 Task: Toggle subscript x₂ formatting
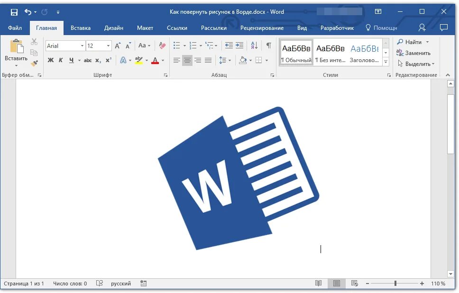98,60
